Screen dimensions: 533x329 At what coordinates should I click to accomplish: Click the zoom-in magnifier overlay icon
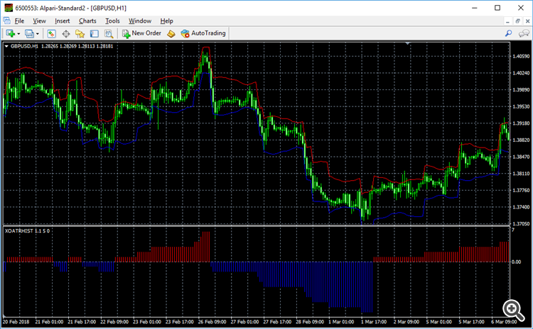[514, 310]
